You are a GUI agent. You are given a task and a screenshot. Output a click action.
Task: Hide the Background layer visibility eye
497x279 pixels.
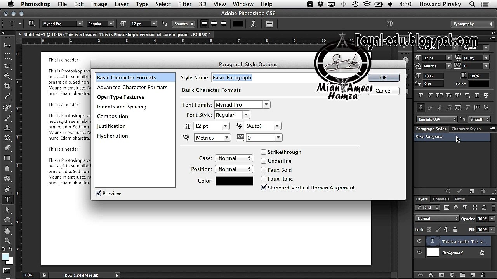(x=419, y=253)
